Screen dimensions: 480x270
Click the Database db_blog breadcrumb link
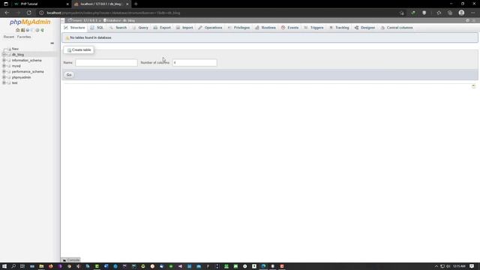(119, 20)
